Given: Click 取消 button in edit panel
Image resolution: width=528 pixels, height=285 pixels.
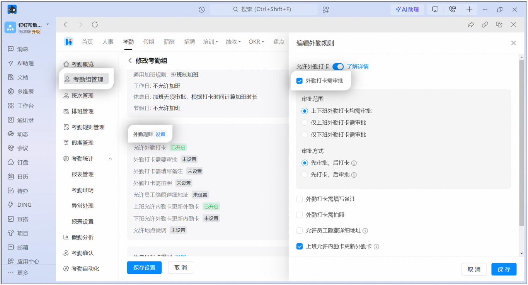Looking at the screenshot, I should [474, 269].
